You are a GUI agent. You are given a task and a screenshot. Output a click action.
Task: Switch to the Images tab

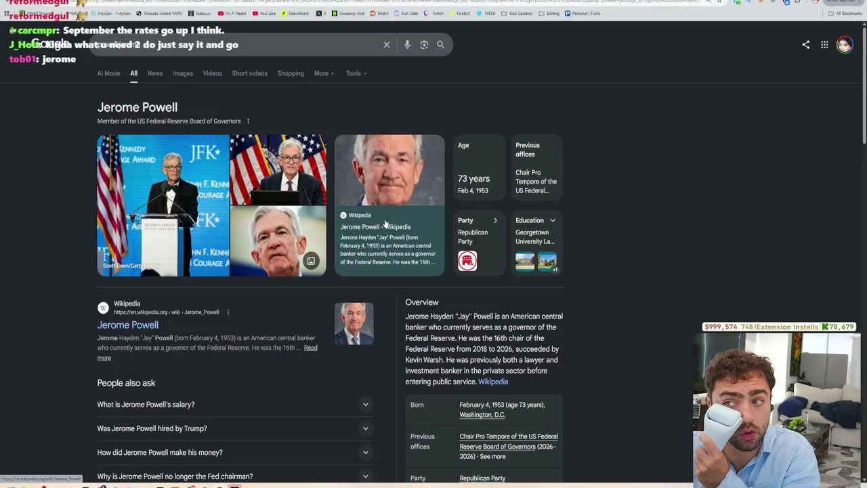coord(183,73)
